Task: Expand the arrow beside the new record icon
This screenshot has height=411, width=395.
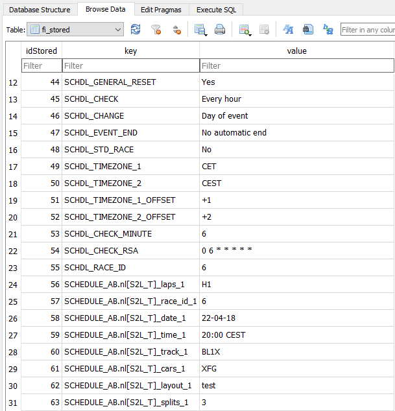Action: (250, 34)
